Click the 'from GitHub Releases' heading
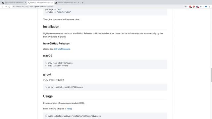Screen dimensions: 212x119 [56, 43]
